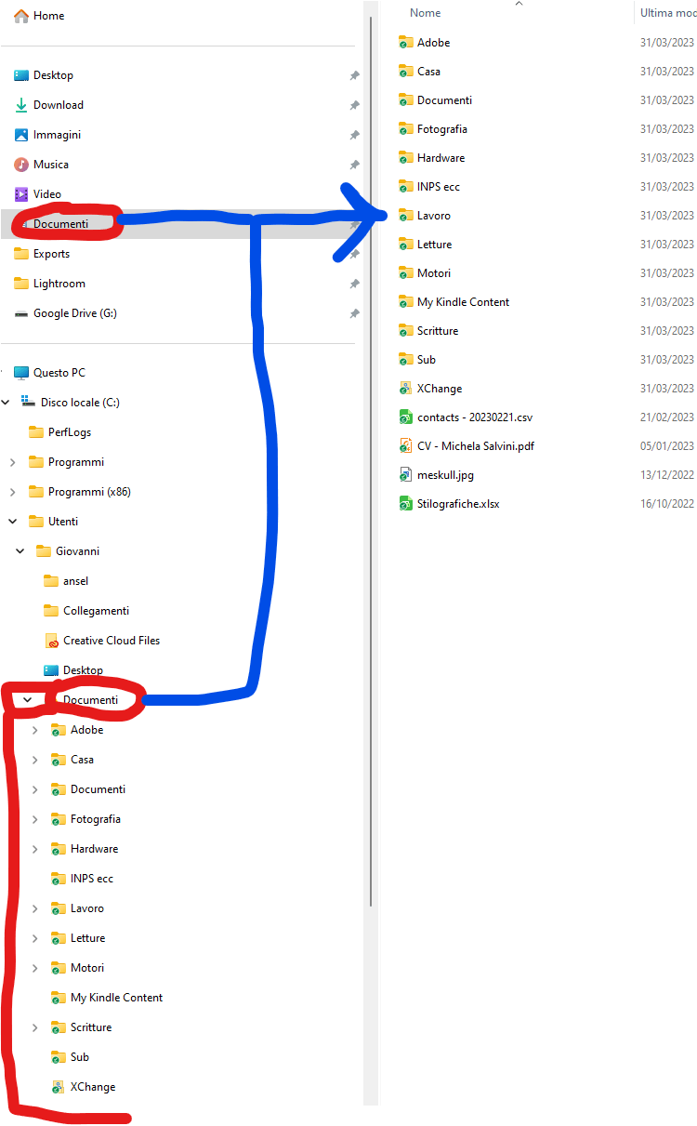Collapse the Utenti folder chevron

13,522
